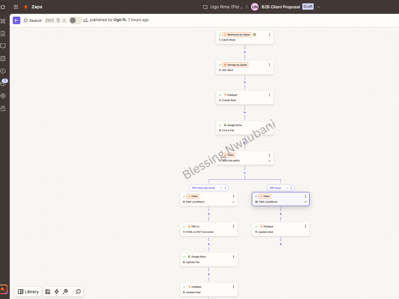
Task: Open the sidebar settings gear icon
Action: pos(3,96)
